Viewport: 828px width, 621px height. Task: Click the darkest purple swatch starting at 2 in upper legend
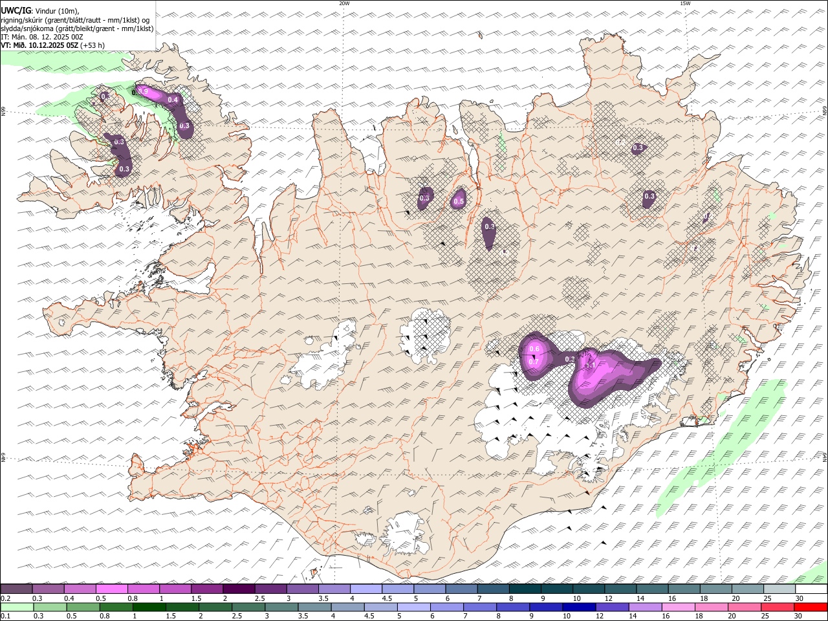[x=239, y=589]
